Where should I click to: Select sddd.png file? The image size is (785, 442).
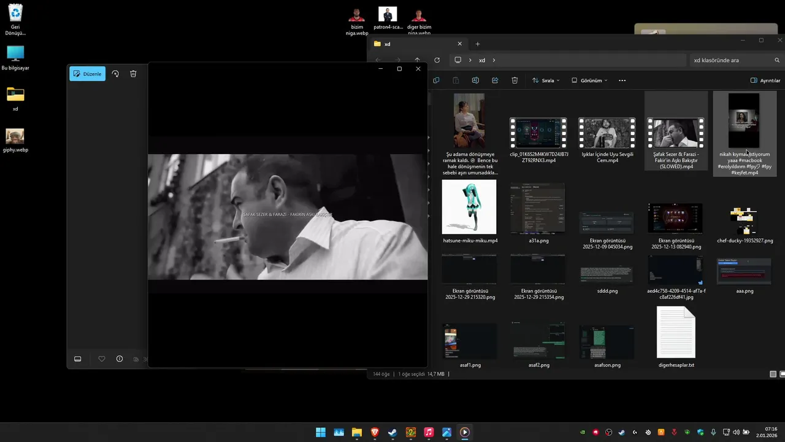tap(607, 279)
